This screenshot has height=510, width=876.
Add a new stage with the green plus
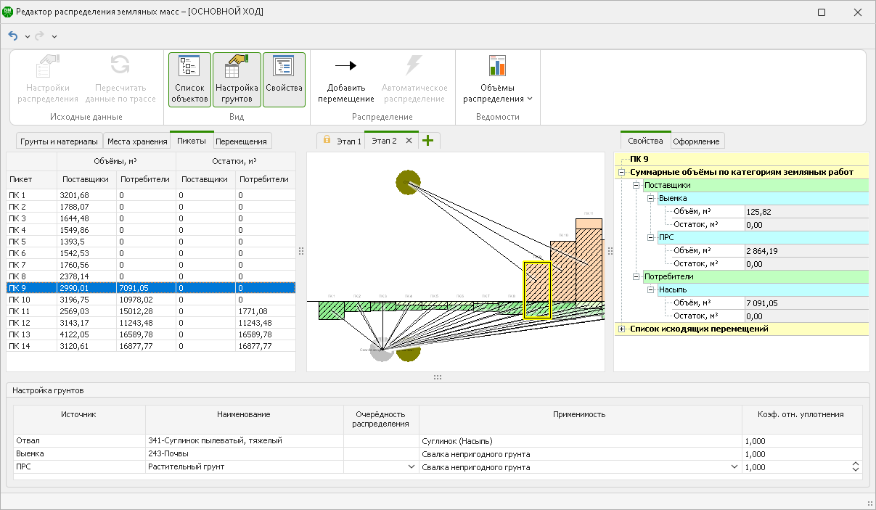pos(429,141)
